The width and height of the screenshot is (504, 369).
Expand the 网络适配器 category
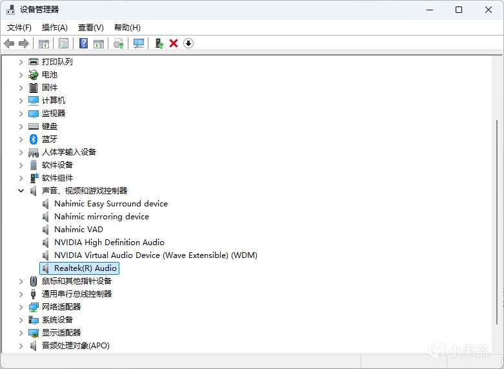(x=21, y=307)
